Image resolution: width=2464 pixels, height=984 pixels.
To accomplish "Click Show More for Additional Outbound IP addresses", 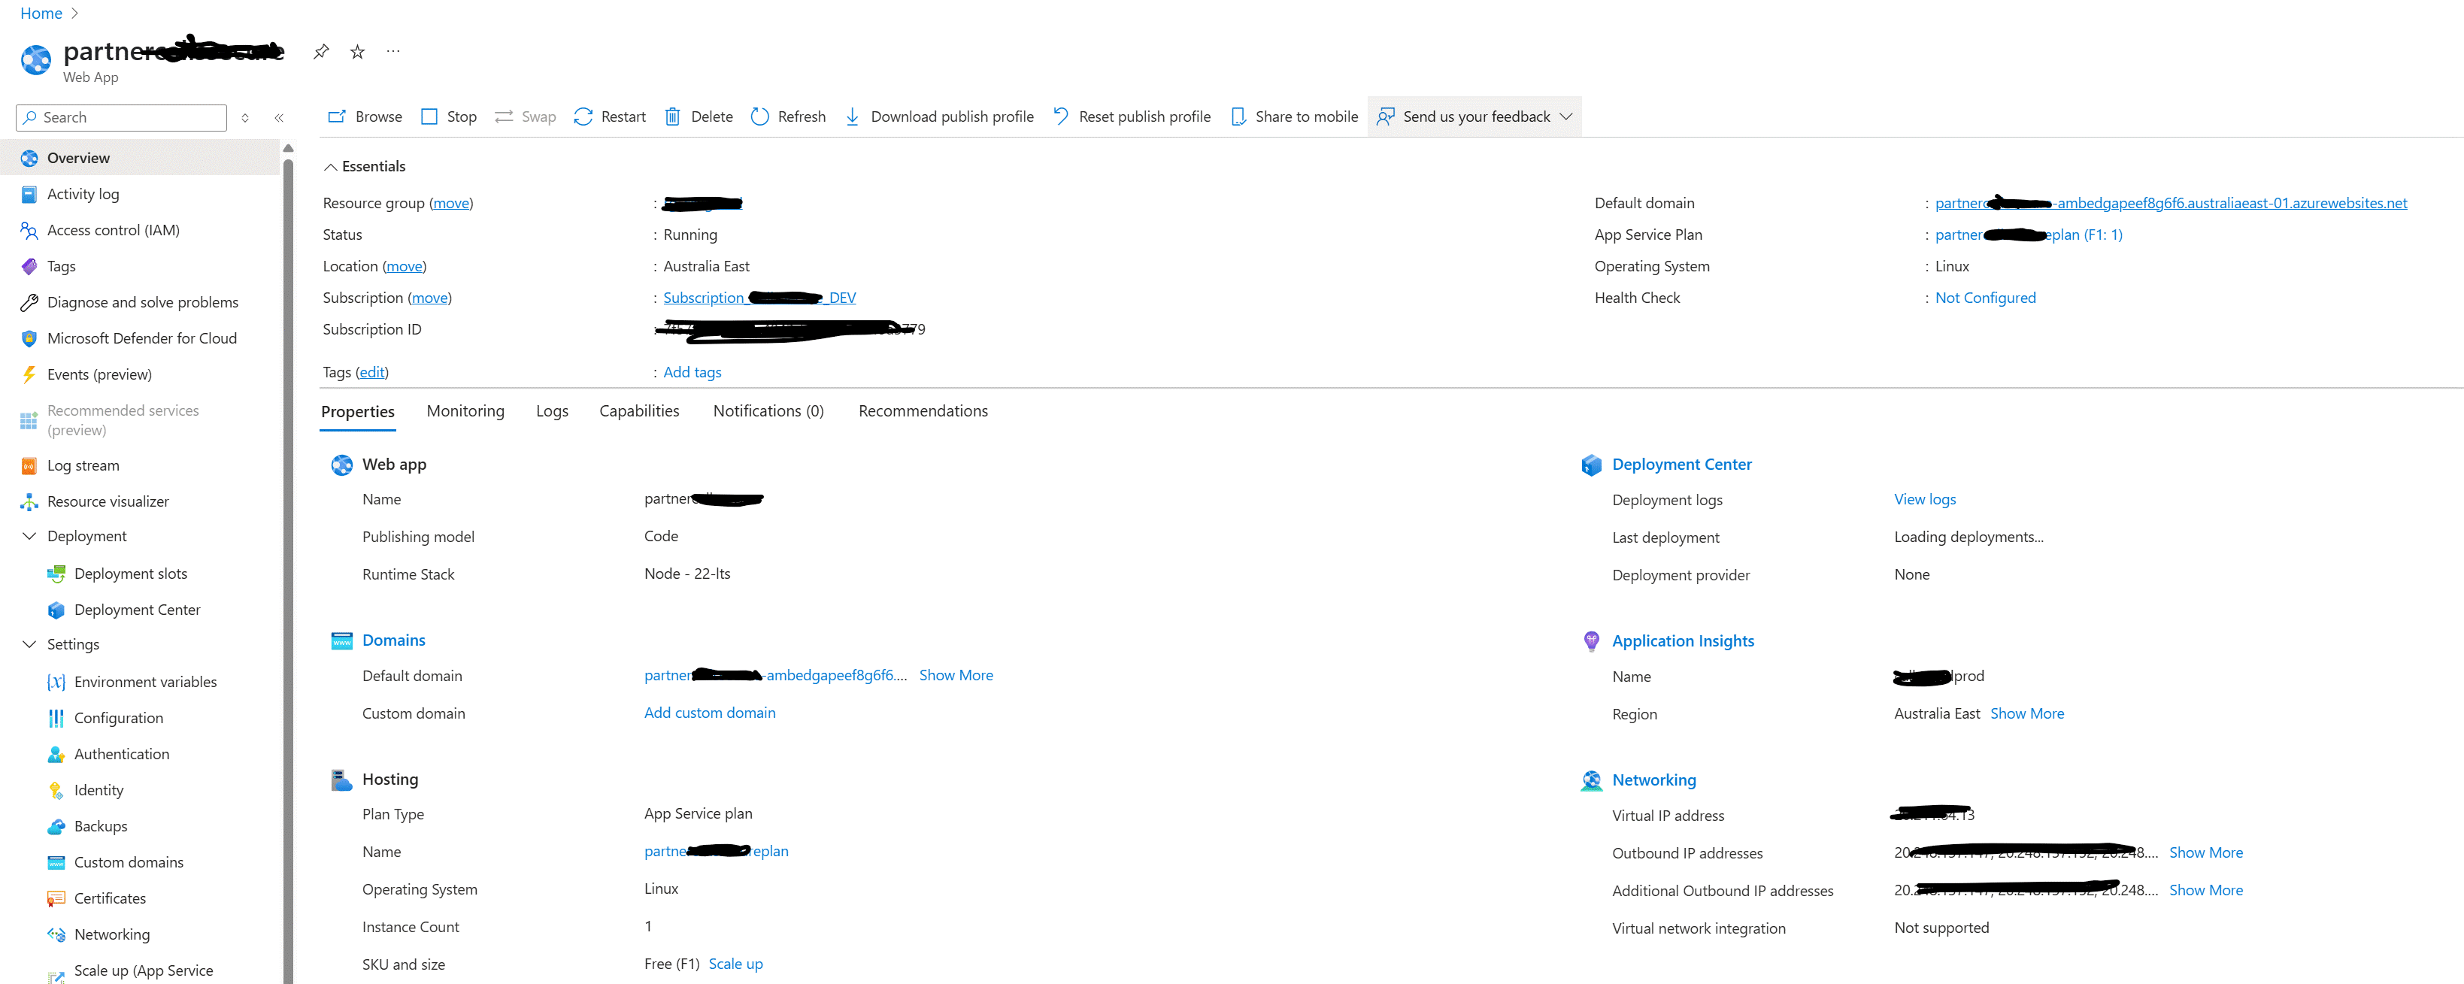I will [x=2206, y=892].
